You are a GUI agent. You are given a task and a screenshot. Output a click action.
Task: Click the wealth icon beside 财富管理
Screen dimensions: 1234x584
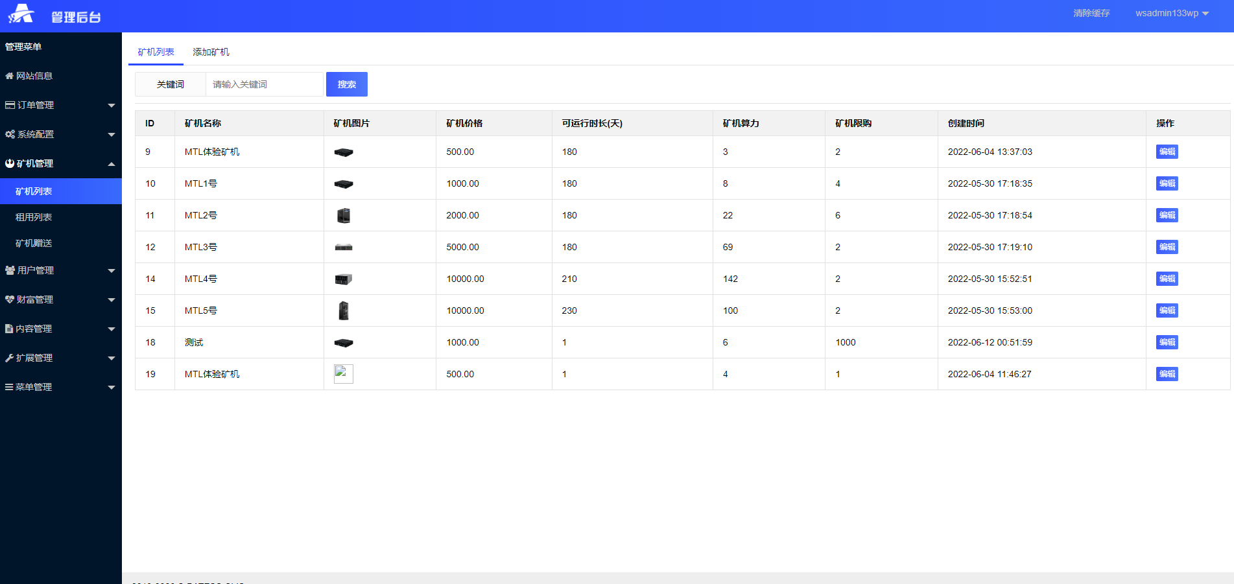(x=10, y=299)
